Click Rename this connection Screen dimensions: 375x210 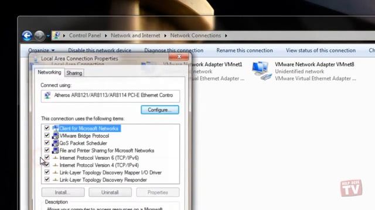pos(244,51)
